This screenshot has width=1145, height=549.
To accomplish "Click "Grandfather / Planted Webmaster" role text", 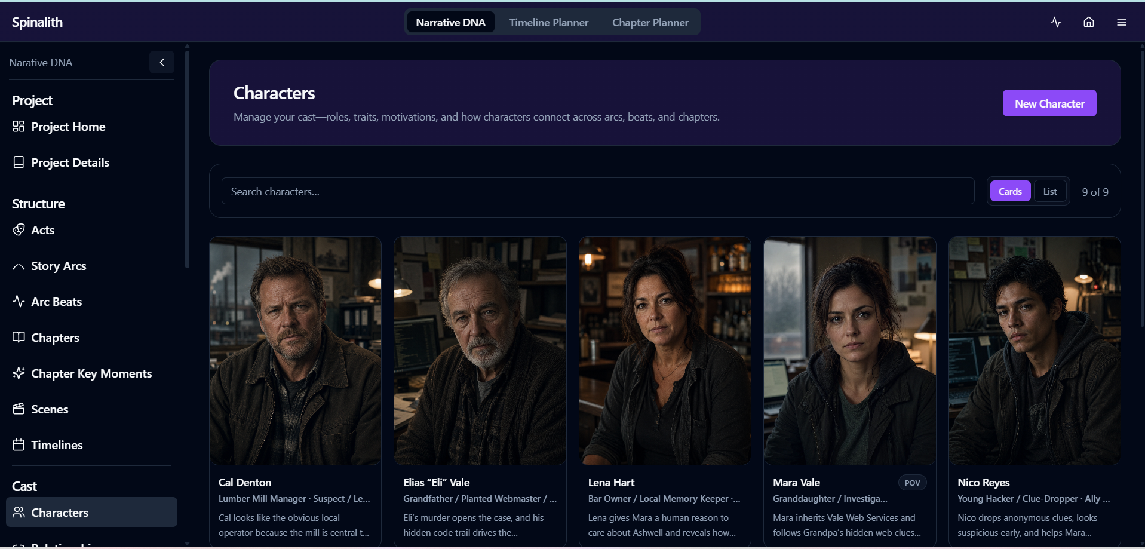I will point(472,498).
